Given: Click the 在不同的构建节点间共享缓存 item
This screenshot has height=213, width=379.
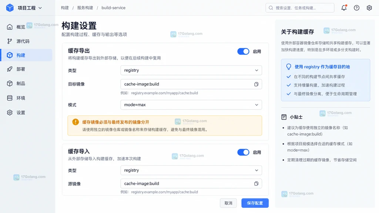Looking at the screenshot, I should tap(319, 77).
